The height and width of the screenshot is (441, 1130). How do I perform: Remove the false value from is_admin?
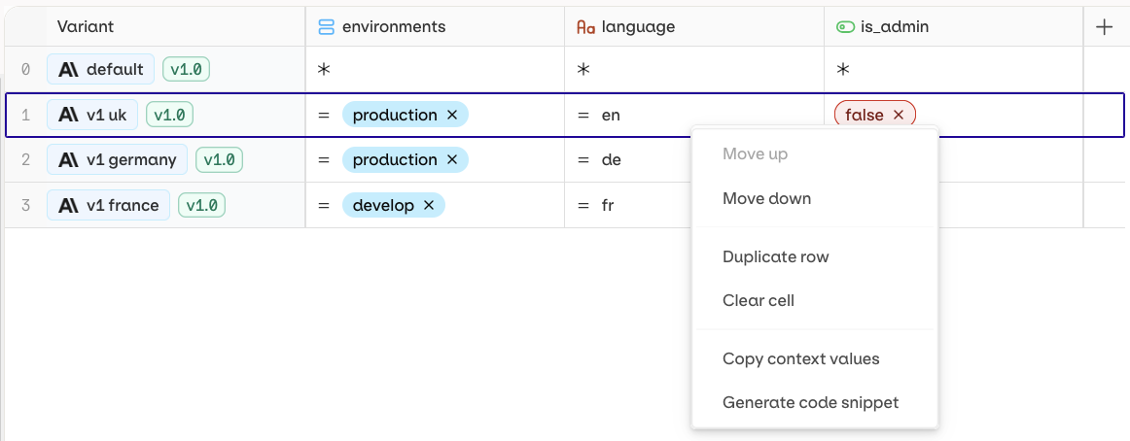pos(899,115)
